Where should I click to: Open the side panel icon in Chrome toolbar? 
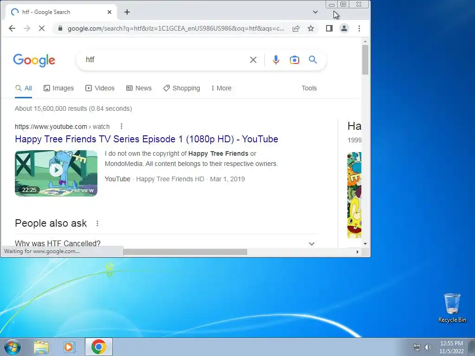pyautogui.click(x=329, y=28)
